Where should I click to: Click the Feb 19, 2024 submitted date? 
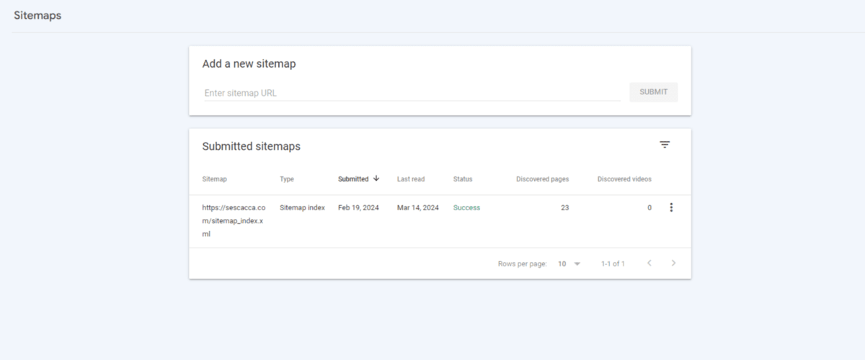point(358,207)
